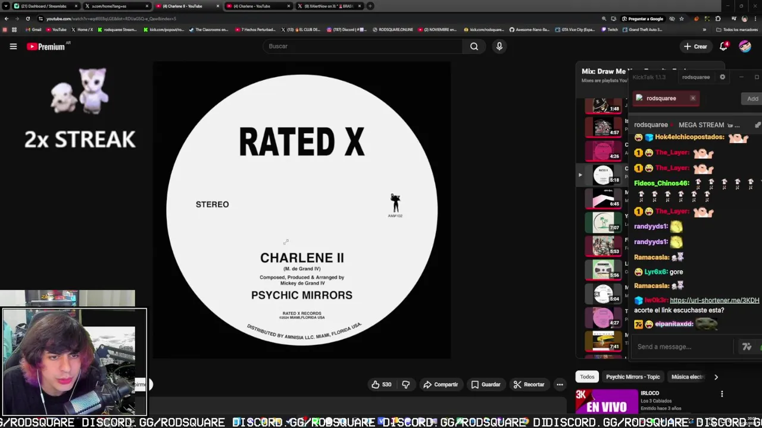762x428 pixels.
Task: Like the video with thumbs up
Action: [381, 385]
